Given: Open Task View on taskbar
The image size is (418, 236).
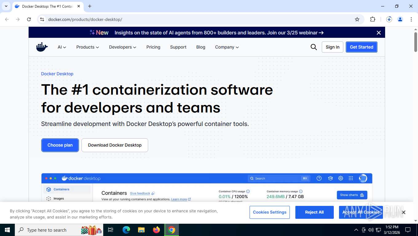Looking at the screenshot, I should coord(111,230).
